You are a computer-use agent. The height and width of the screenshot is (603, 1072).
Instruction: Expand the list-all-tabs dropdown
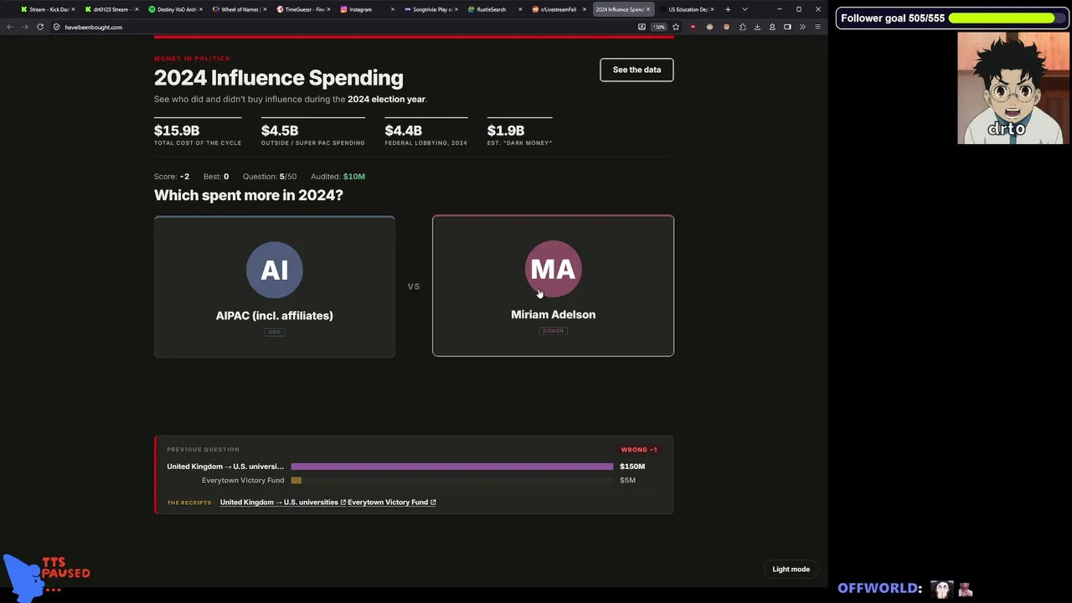click(745, 9)
